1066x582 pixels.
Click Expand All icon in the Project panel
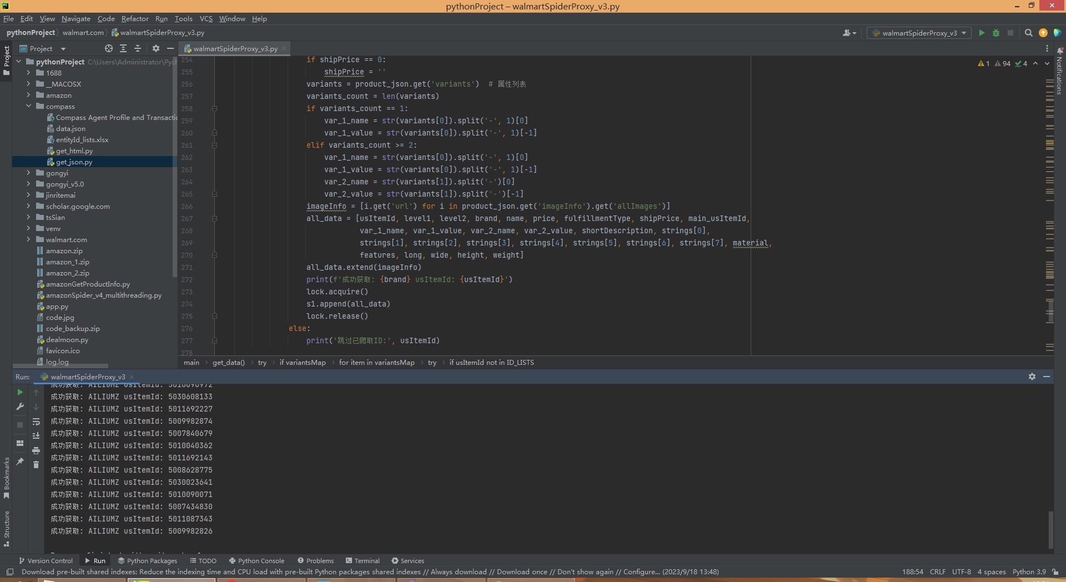coord(123,48)
